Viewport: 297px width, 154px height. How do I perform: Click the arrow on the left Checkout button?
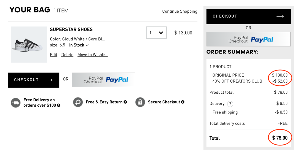point(49,80)
